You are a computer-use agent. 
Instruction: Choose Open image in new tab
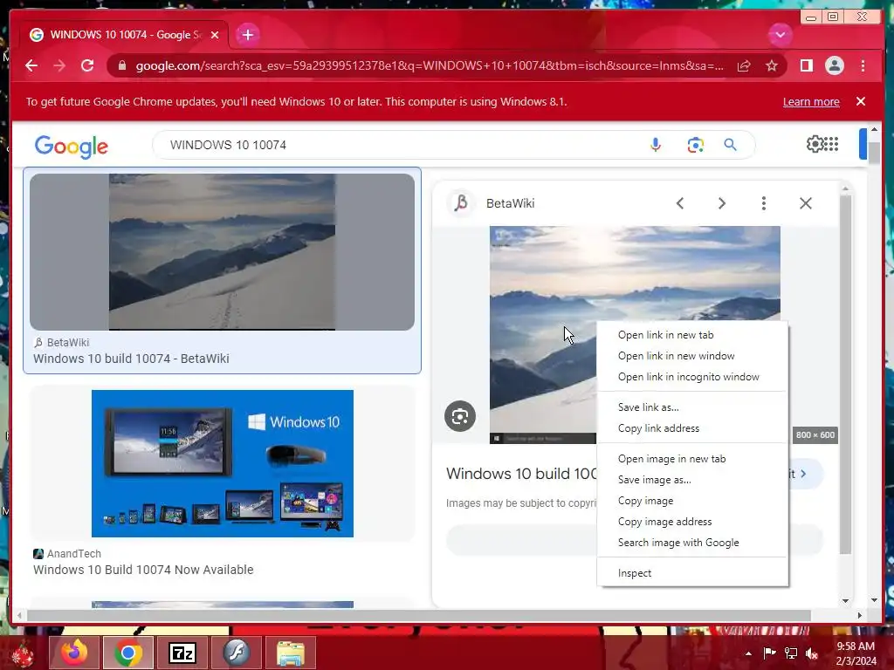coord(671,459)
